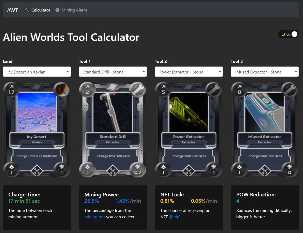303x233 pixels.
Task: Click the Tool 3 label
Action: coord(237,61)
